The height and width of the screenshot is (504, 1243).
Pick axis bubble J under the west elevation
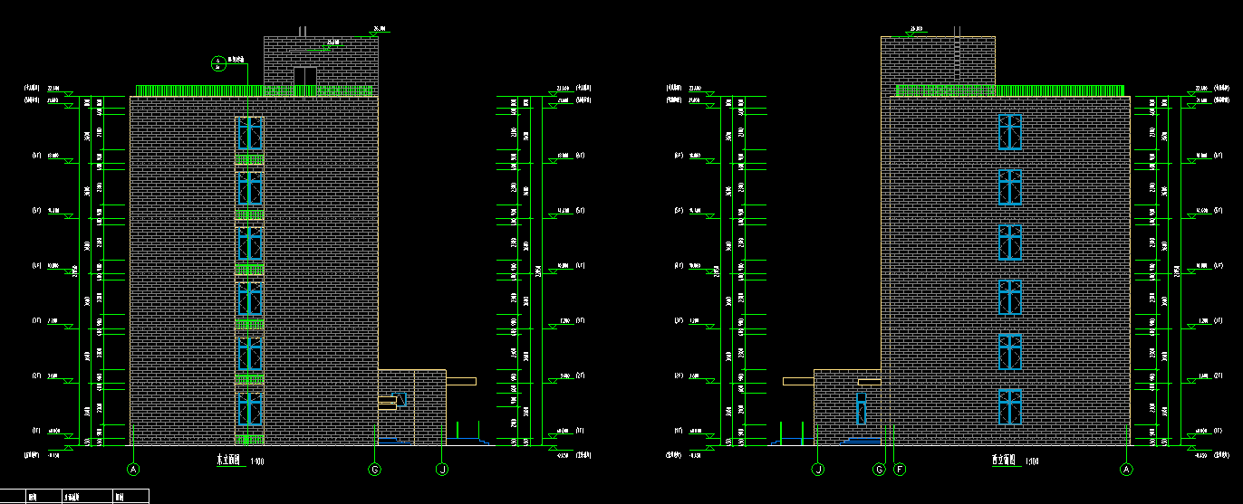click(x=818, y=470)
